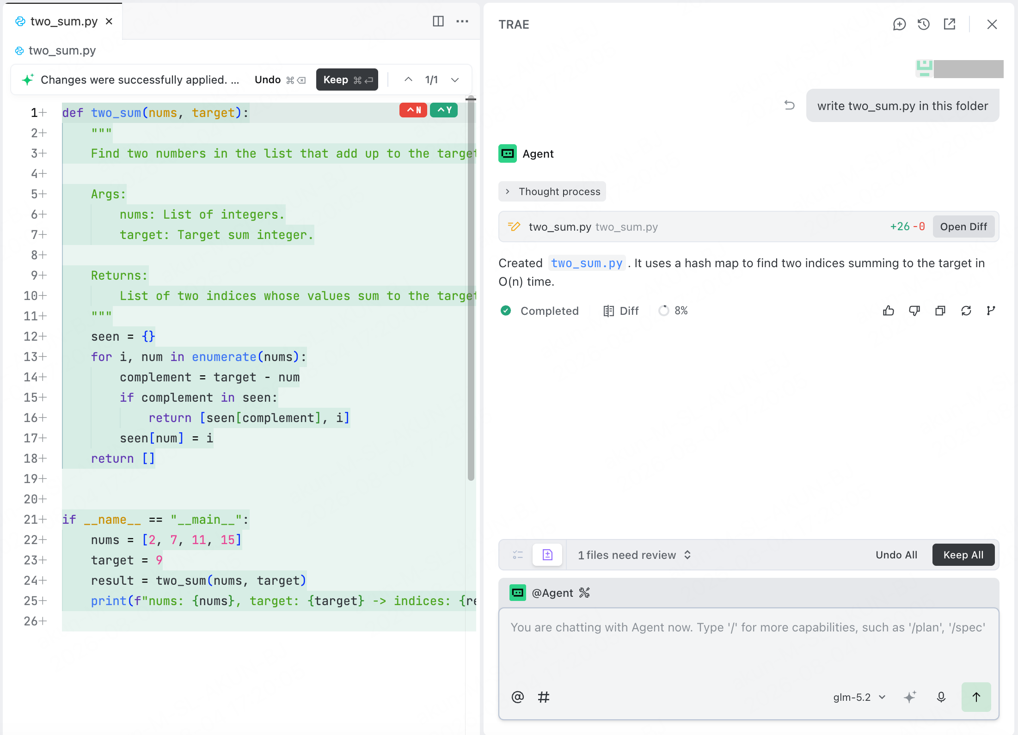Screen dimensions: 1018x735
Task: Open the two_sum.py file change card
Action: point(748,227)
